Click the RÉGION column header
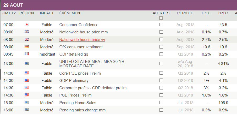237x120 pixels. tap(27, 13)
